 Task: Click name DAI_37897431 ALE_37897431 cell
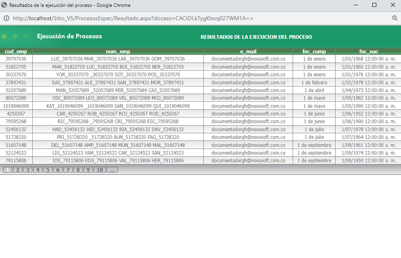click(118, 82)
